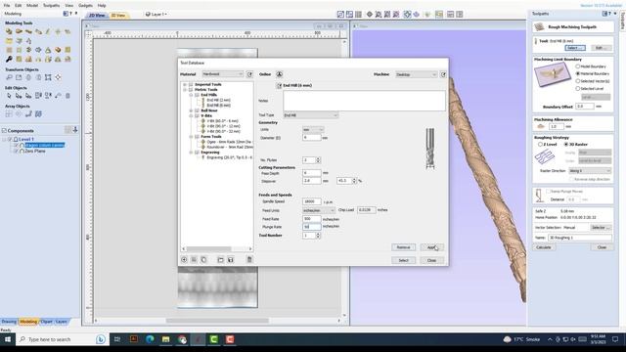Click the Online account icon
The height and width of the screenshot is (352, 626).
(280, 74)
